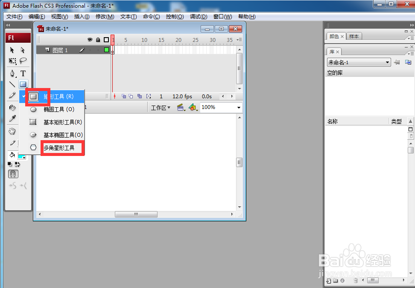
Task: Open the 未命名-1 library dropdown
Action: (359, 62)
